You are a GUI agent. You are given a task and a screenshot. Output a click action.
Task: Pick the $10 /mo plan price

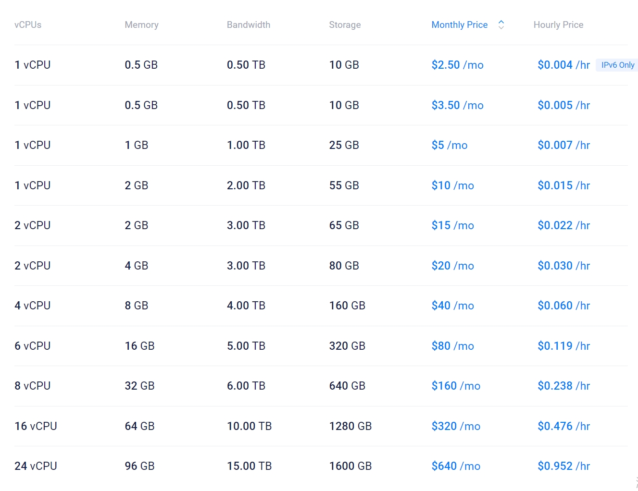point(452,185)
